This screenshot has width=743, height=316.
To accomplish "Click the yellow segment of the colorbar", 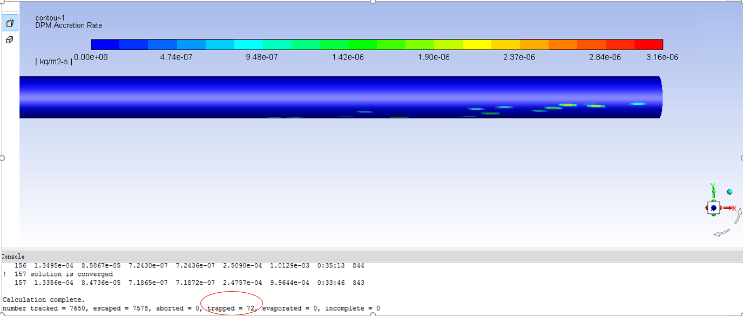I will [x=477, y=44].
